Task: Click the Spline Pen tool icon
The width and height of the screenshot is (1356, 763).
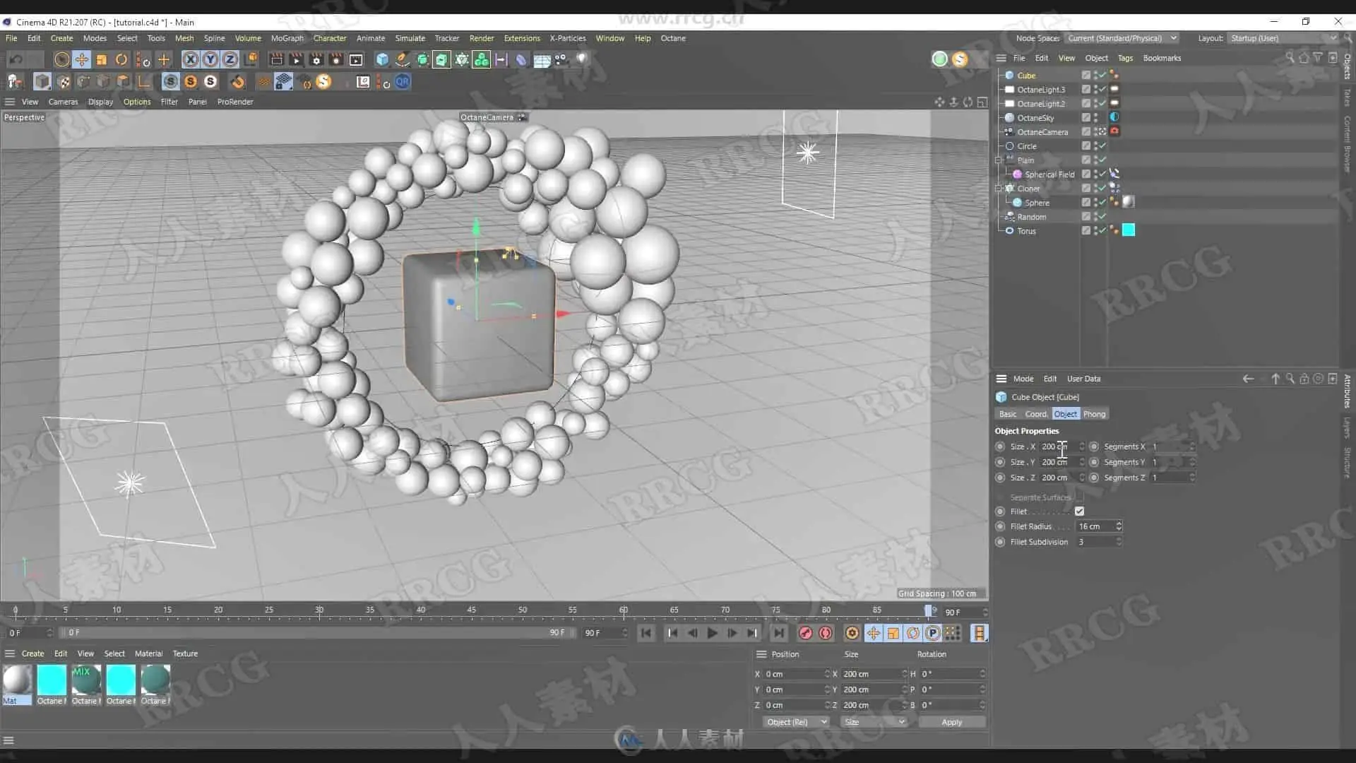Action: [402, 60]
